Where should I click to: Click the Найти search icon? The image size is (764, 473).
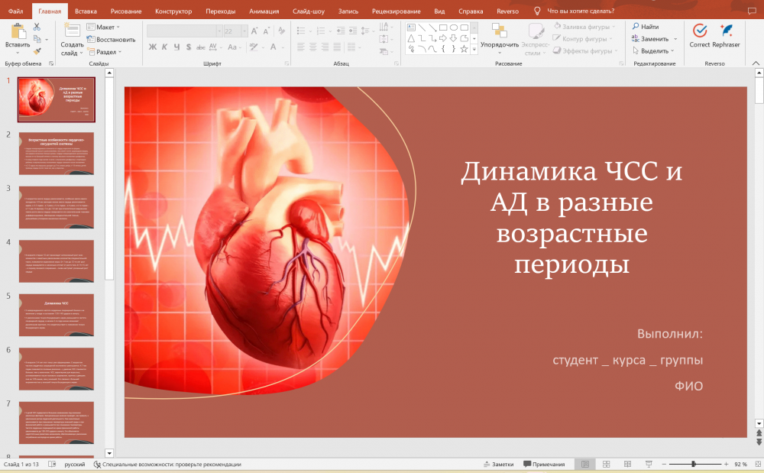pyautogui.click(x=646, y=27)
